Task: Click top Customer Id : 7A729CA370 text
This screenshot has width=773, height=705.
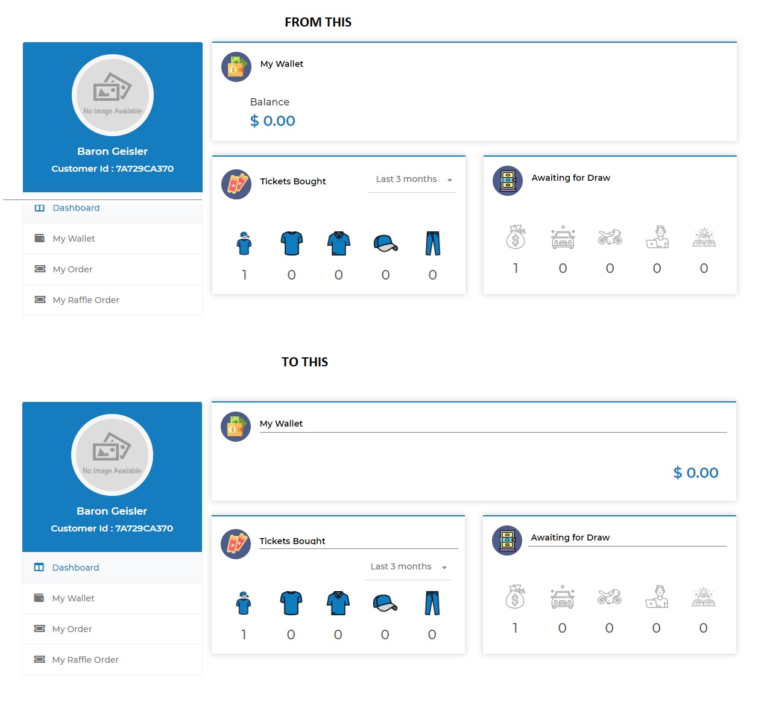Action: pos(113,169)
